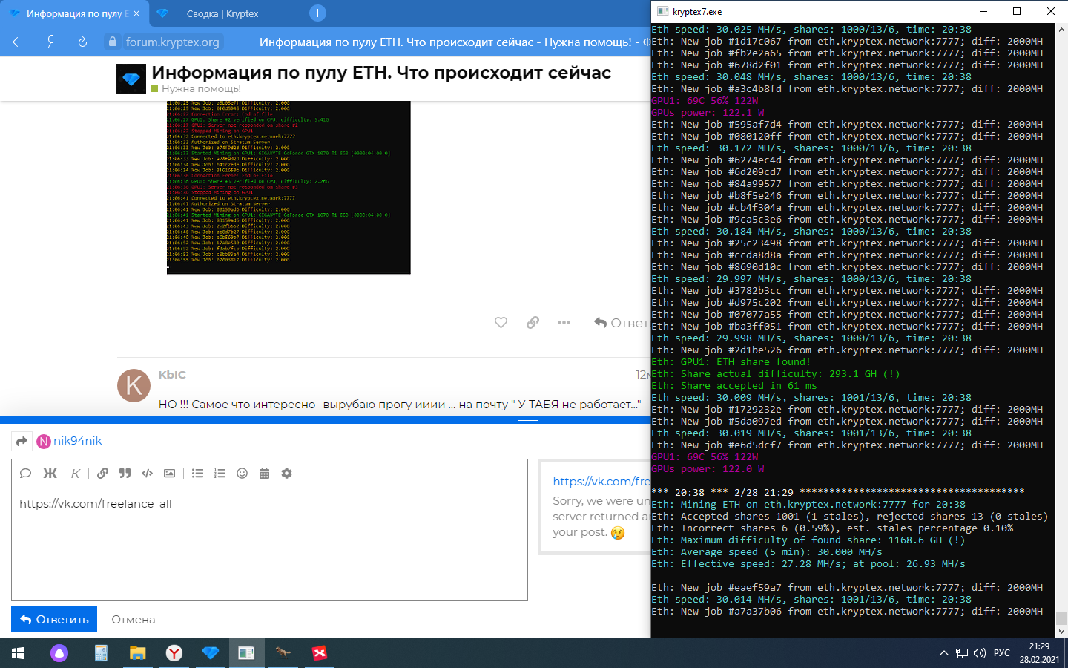Open the preview link vk.com/fre...
This screenshot has width=1068, height=668.
[601, 481]
